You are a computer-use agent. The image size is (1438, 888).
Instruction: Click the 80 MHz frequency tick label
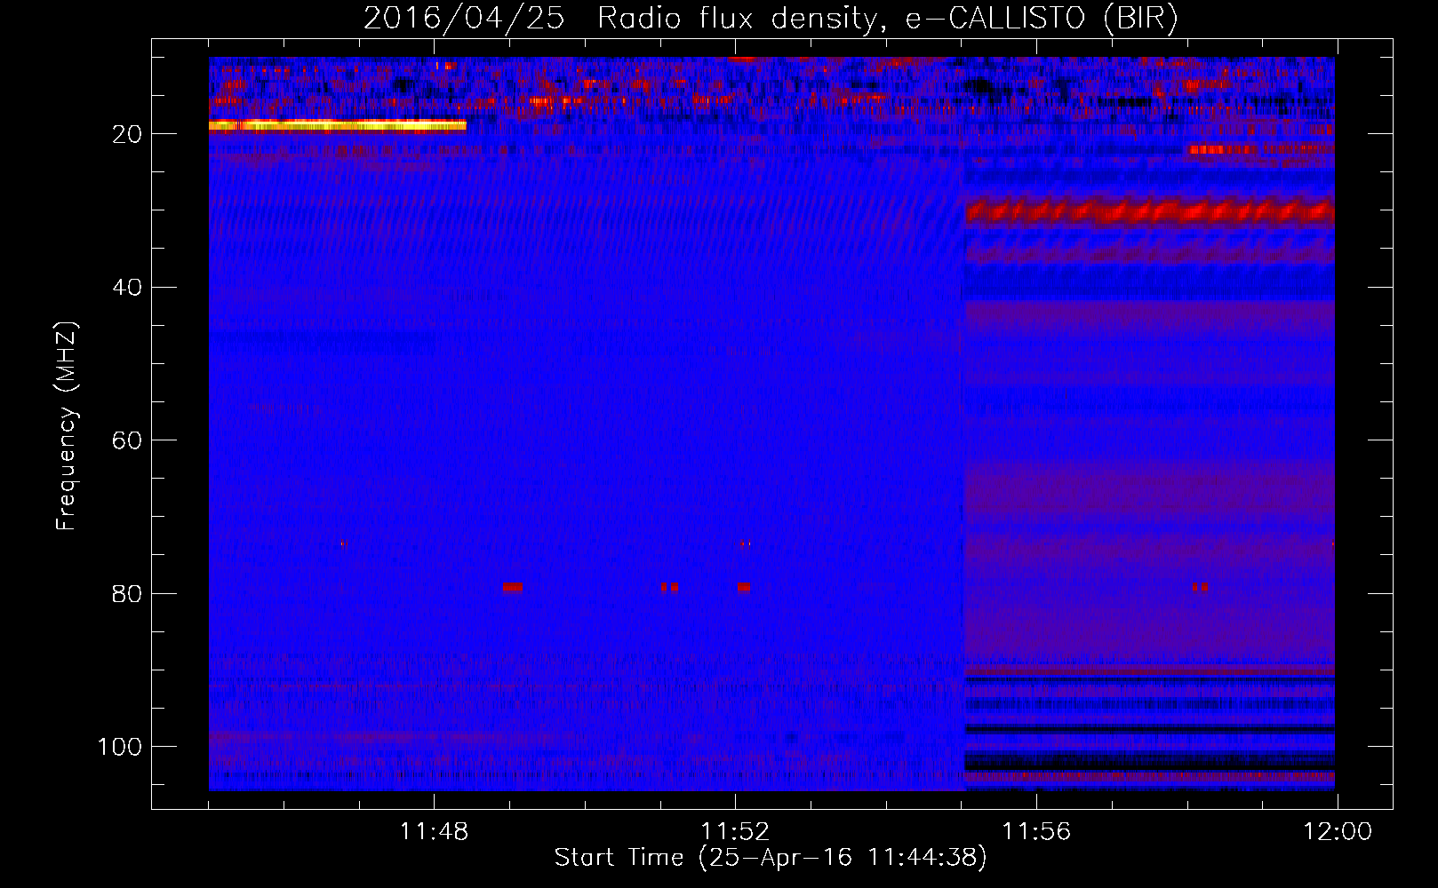click(x=127, y=593)
